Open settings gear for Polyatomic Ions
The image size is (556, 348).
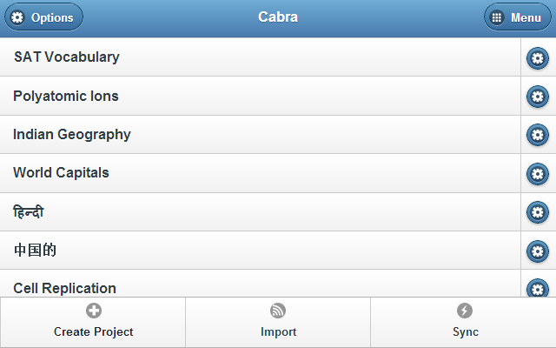538,97
